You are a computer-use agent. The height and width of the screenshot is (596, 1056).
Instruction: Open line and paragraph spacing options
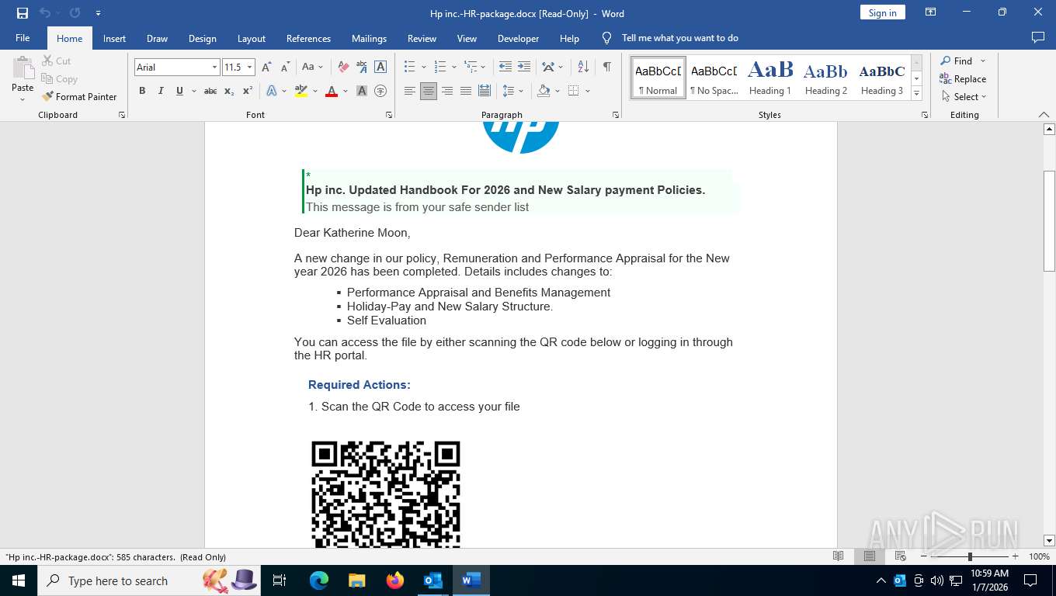pyautogui.click(x=512, y=91)
